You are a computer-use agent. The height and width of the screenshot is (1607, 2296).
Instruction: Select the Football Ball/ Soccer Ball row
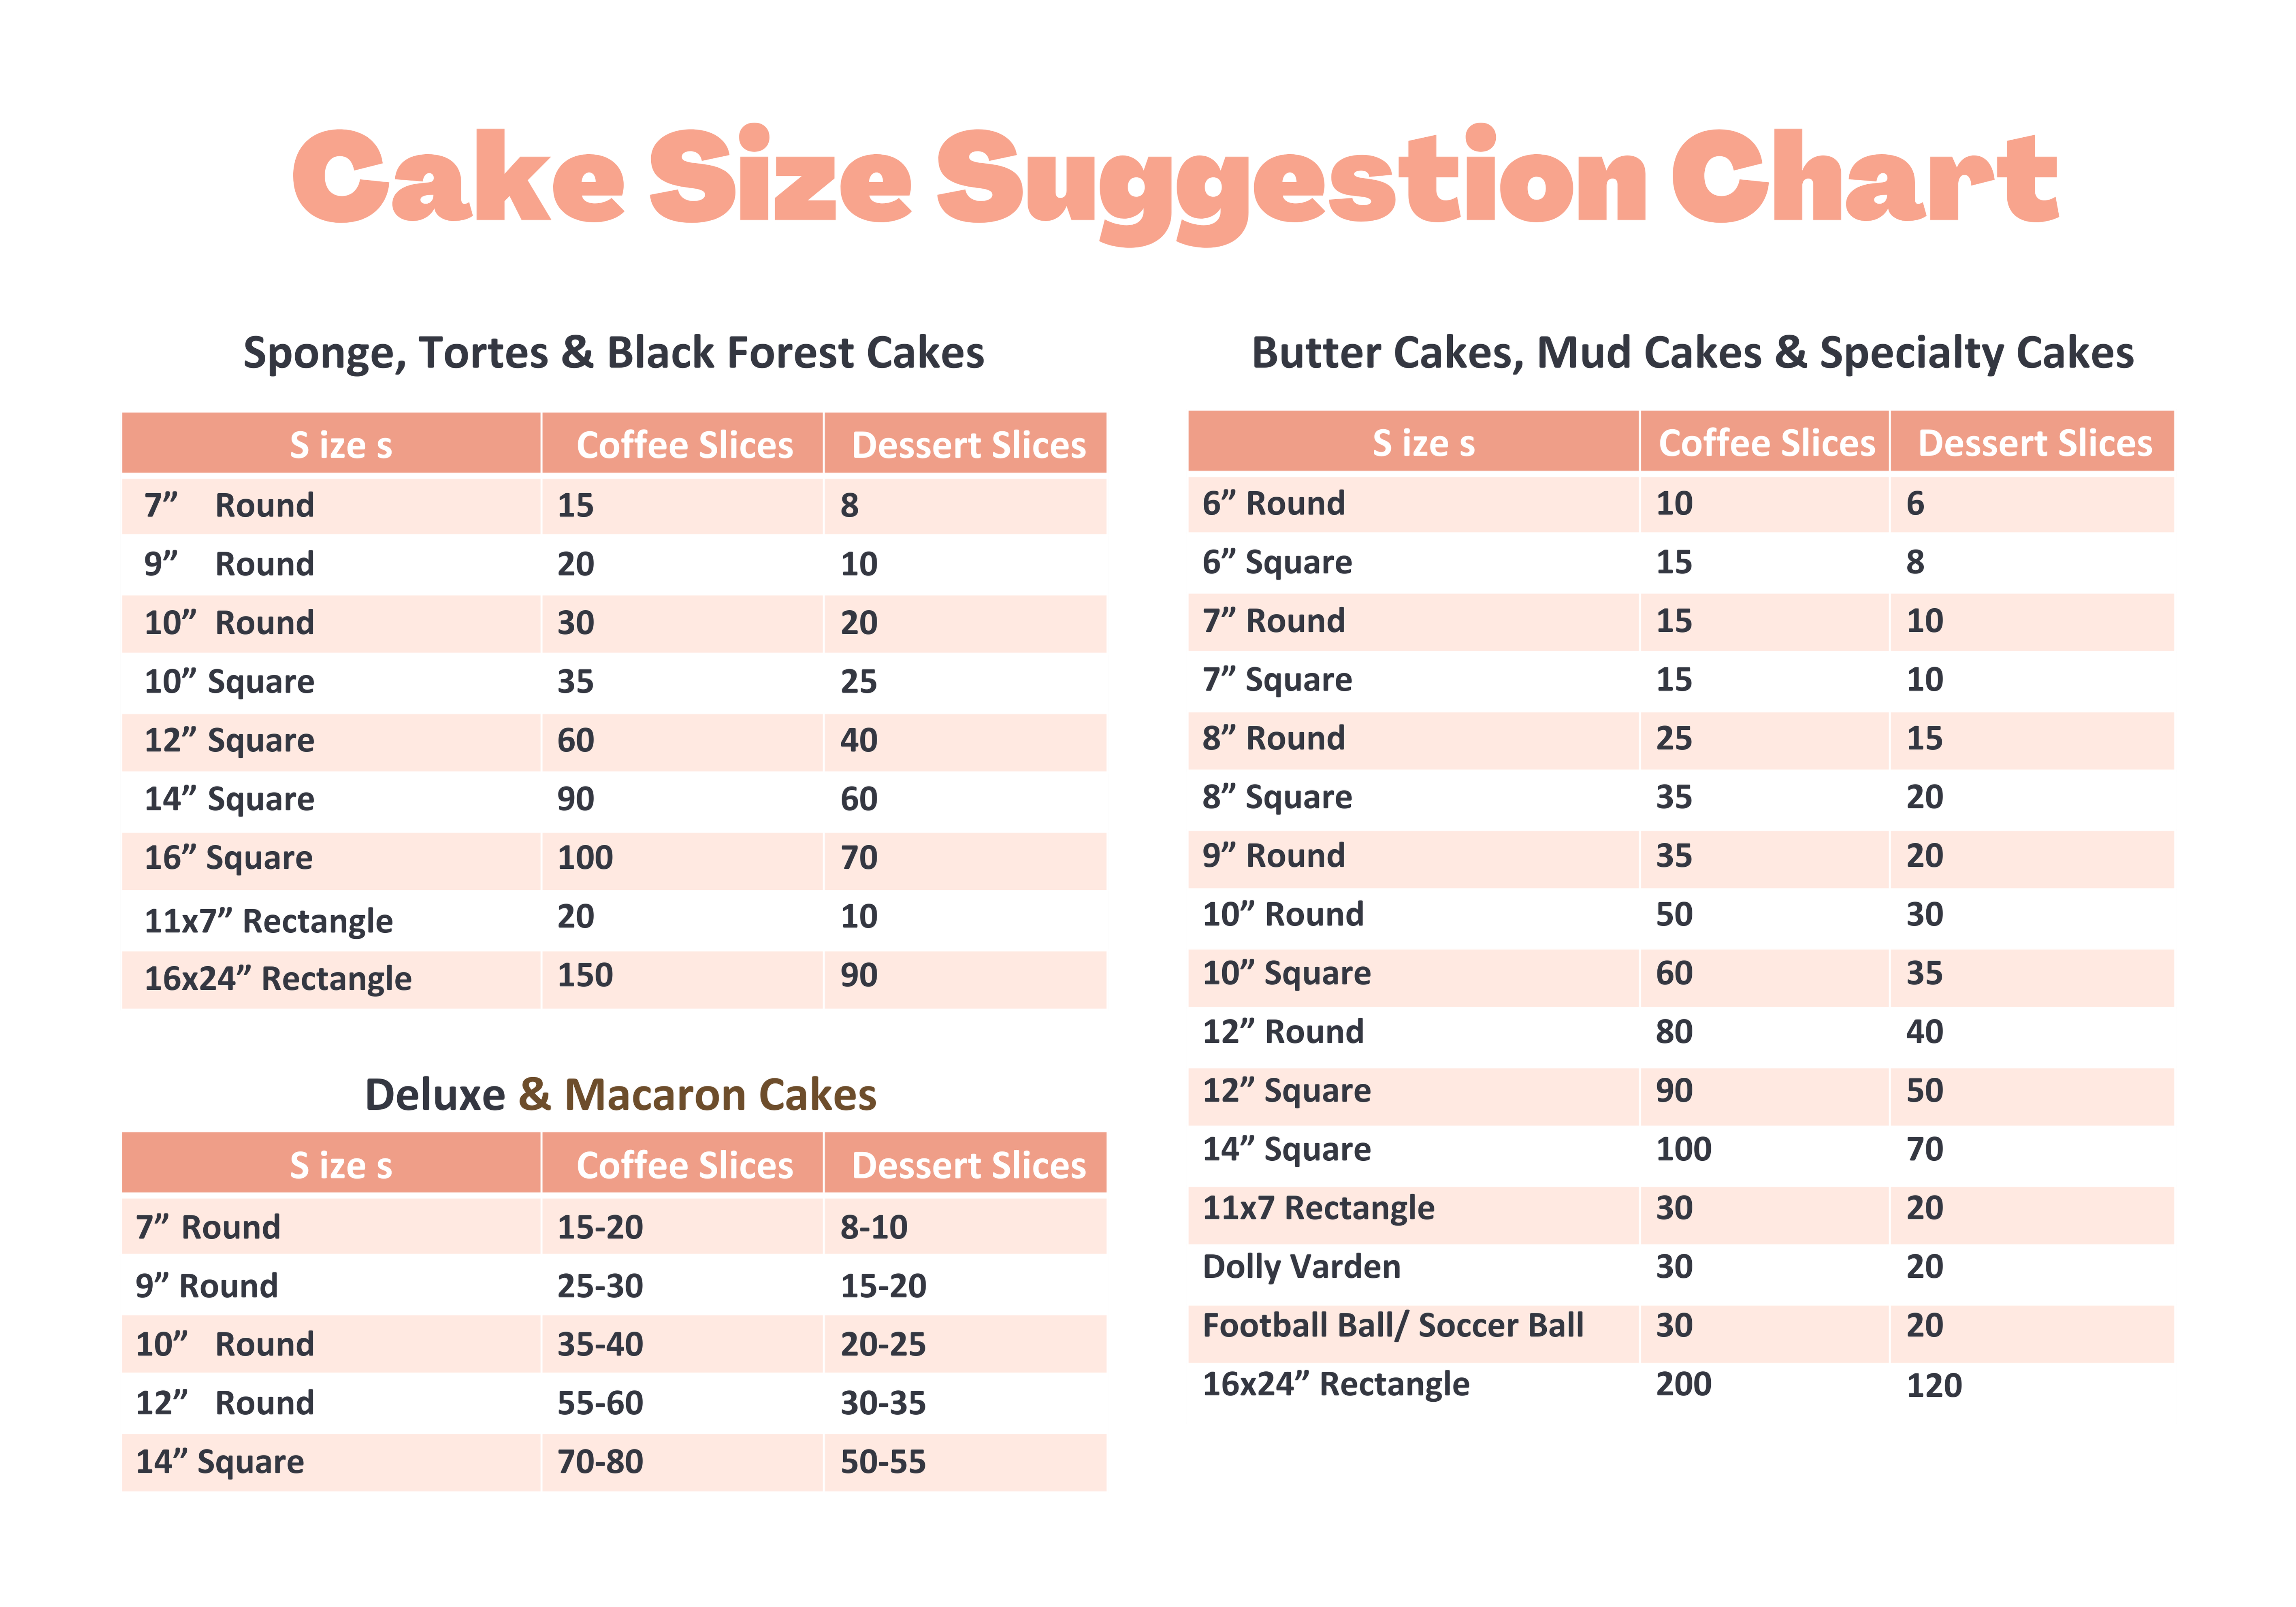1392,1326
